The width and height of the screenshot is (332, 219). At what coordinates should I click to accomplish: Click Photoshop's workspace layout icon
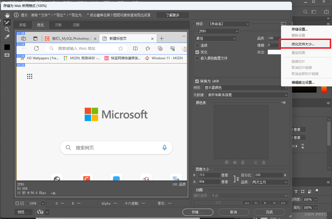314,12
